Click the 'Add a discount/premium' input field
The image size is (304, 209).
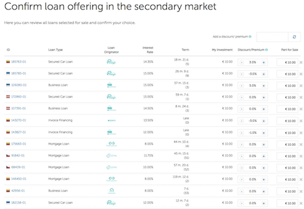tap(272, 37)
